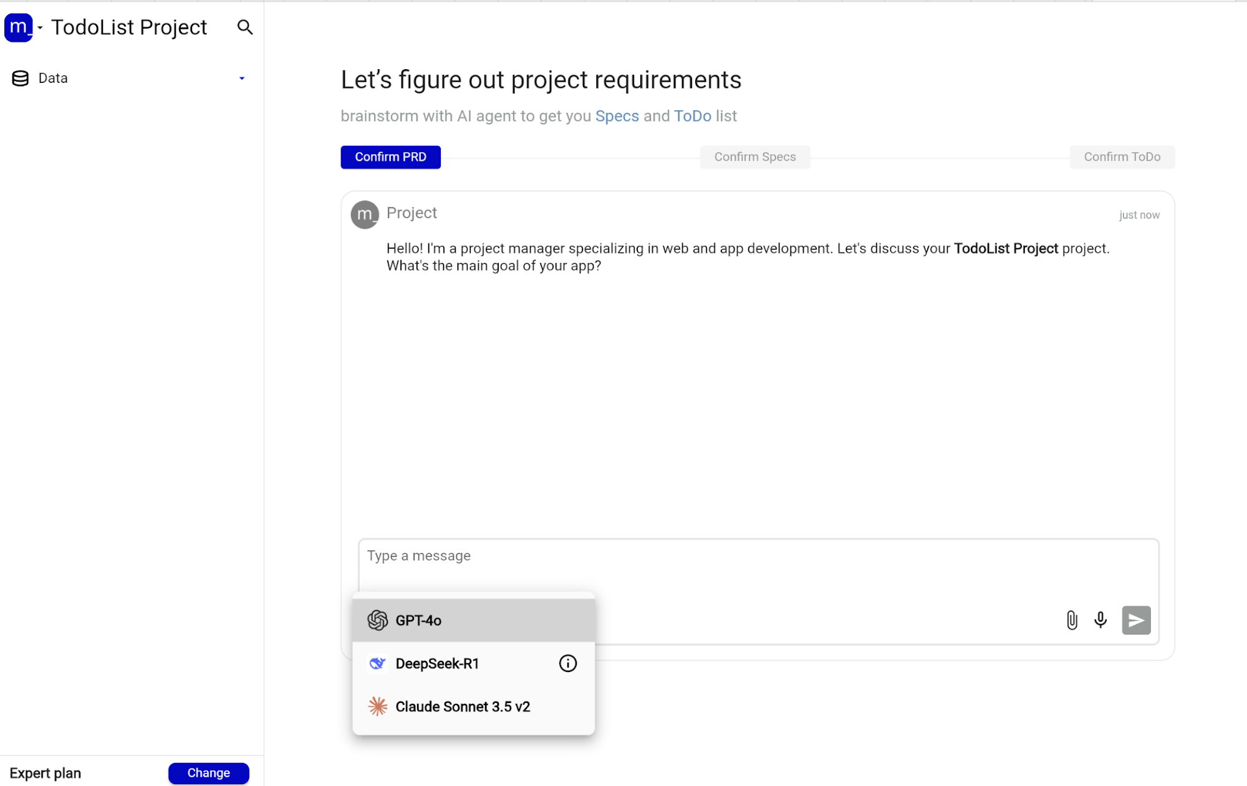Choose DeepSeek-R1 model option
This screenshot has width=1247, height=786.
(437, 663)
